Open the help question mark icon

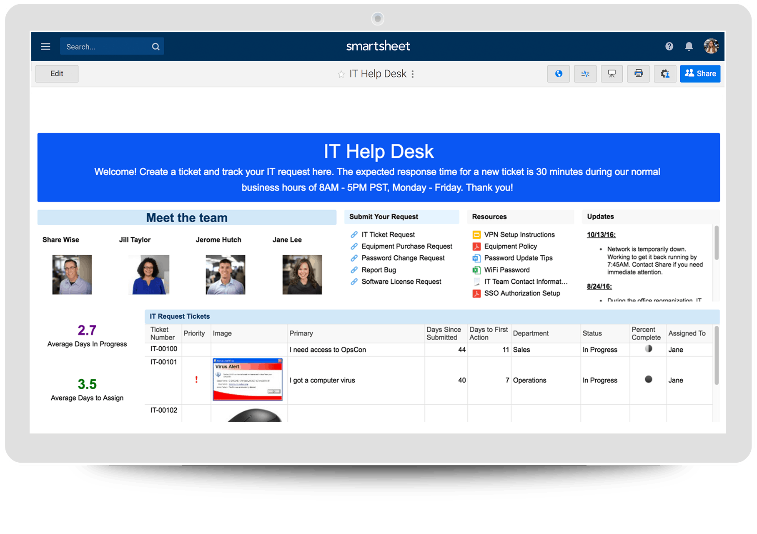point(669,46)
